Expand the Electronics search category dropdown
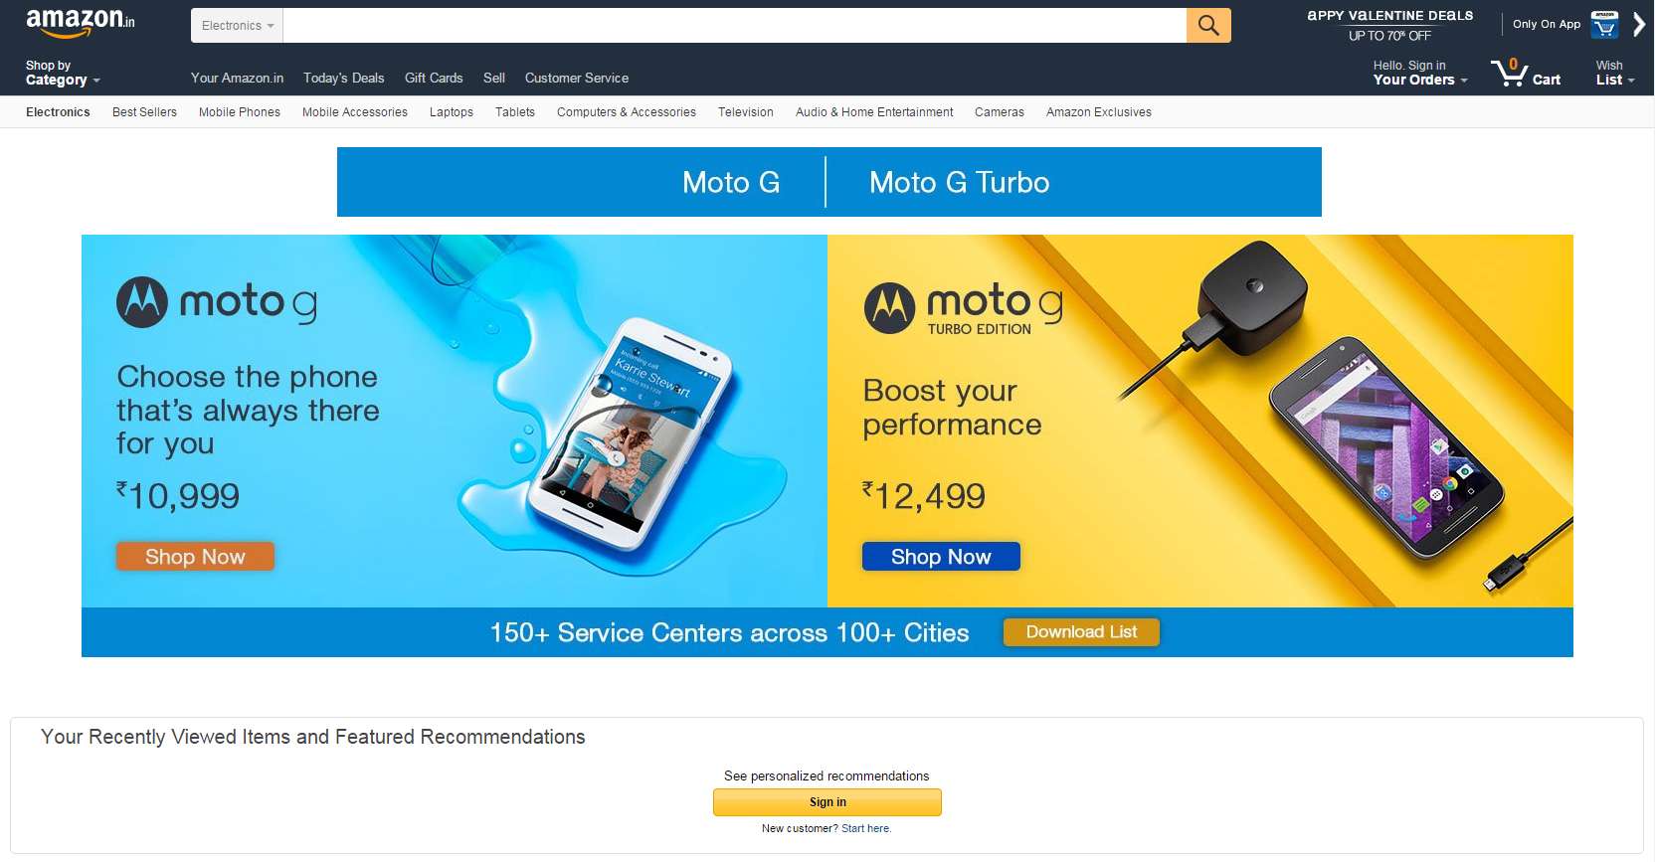1655x862 pixels. click(237, 26)
